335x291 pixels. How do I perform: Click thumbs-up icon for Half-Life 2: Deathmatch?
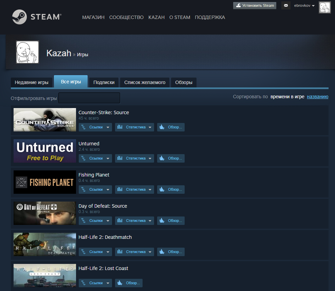[162, 252]
